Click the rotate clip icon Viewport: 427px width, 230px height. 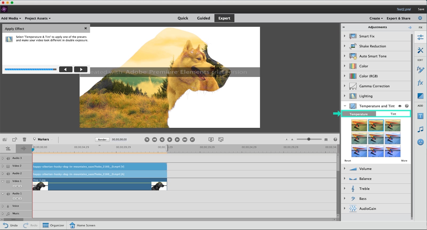click(x=15, y=139)
